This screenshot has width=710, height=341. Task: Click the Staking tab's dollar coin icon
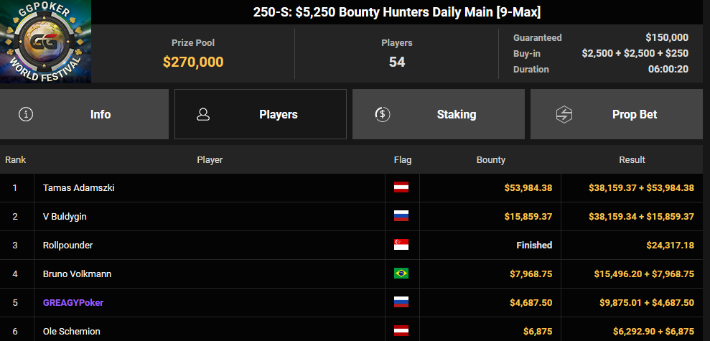click(383, 115)
